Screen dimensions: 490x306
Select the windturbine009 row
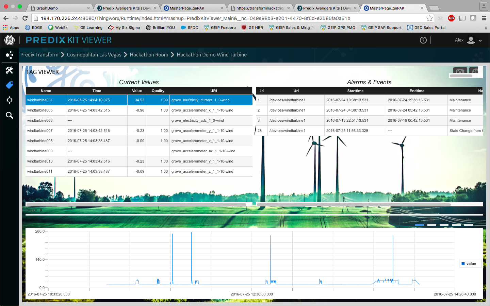click(139, 151)
